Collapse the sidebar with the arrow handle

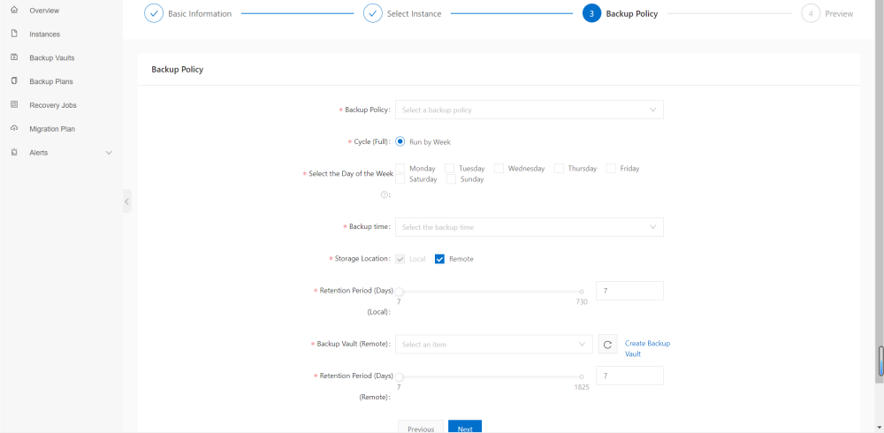coord(126,201)
